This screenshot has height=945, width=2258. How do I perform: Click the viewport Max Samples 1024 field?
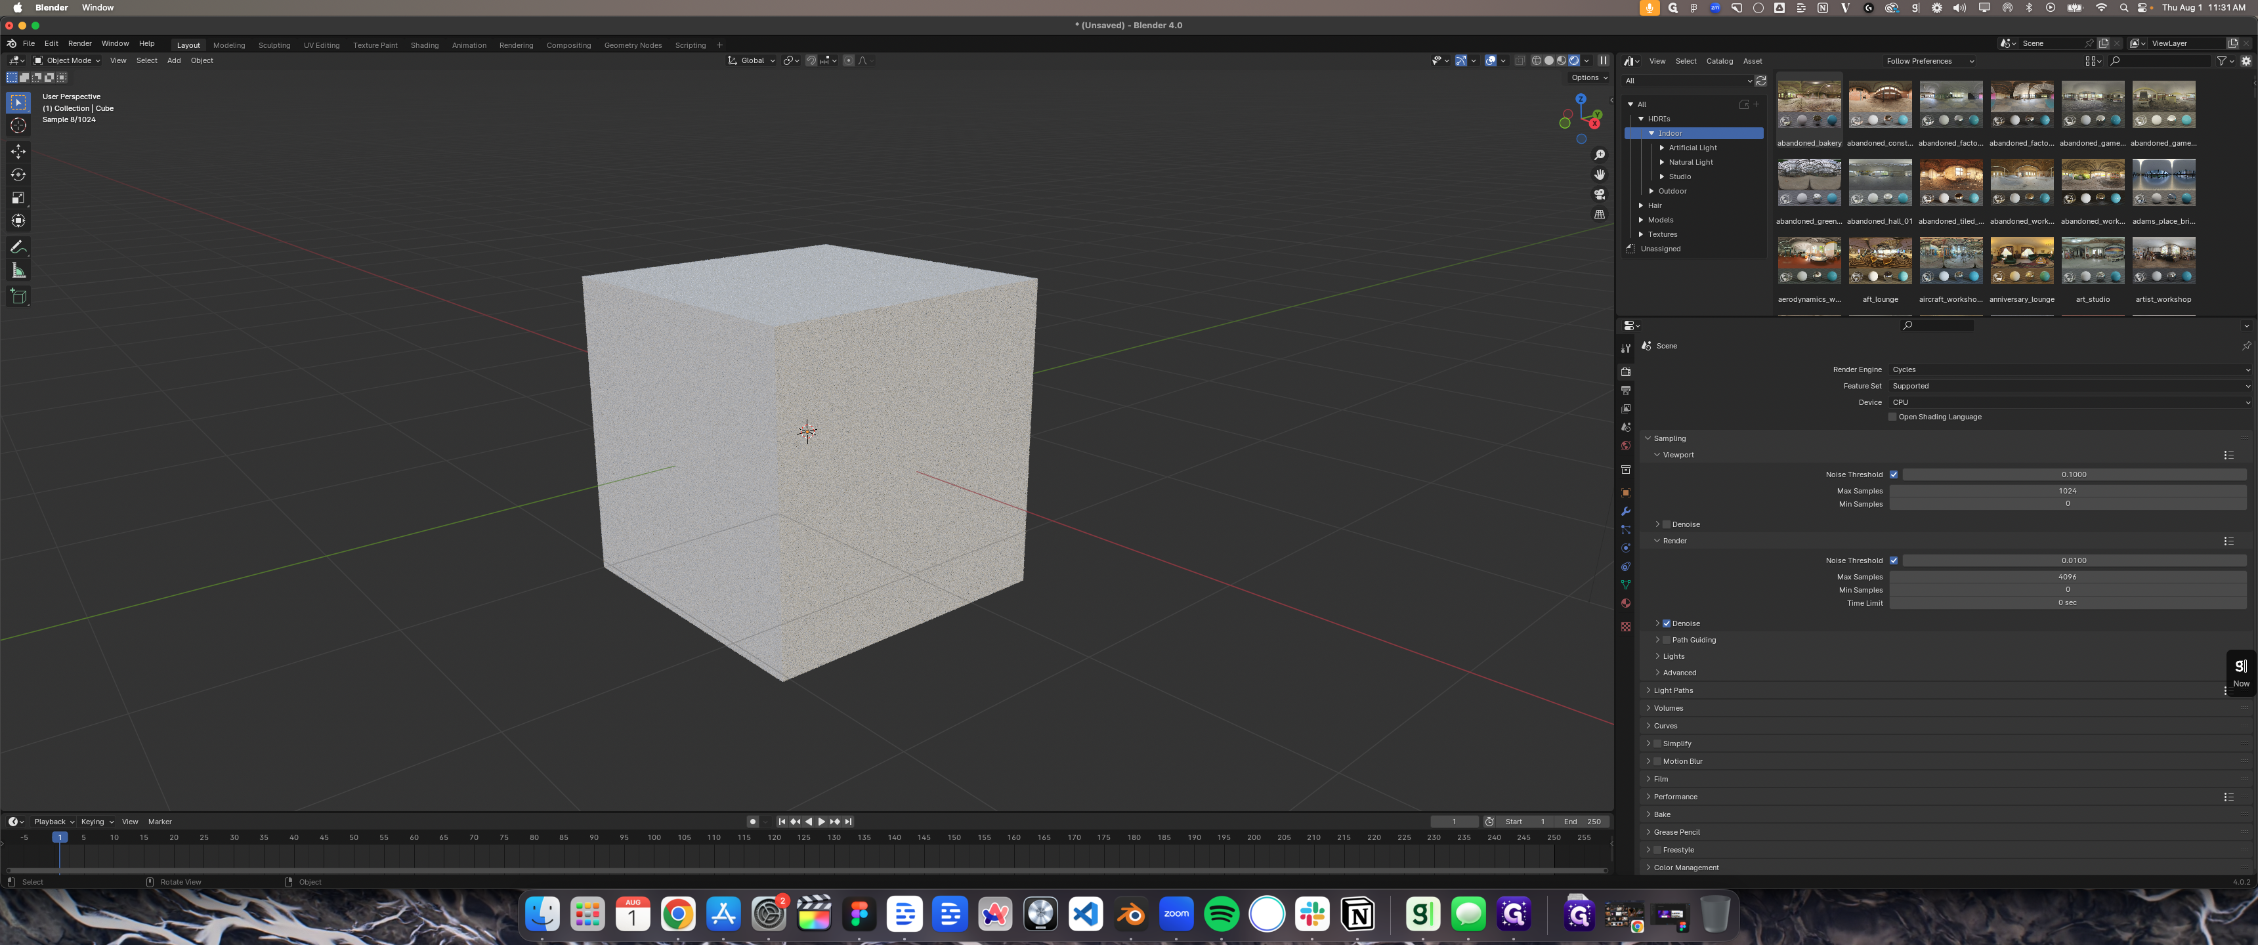tap(2067, 491)
